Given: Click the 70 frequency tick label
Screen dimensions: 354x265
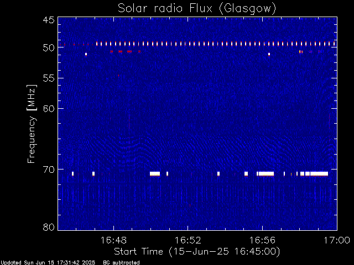Looking at the screenshot, I should coord(49,169).
